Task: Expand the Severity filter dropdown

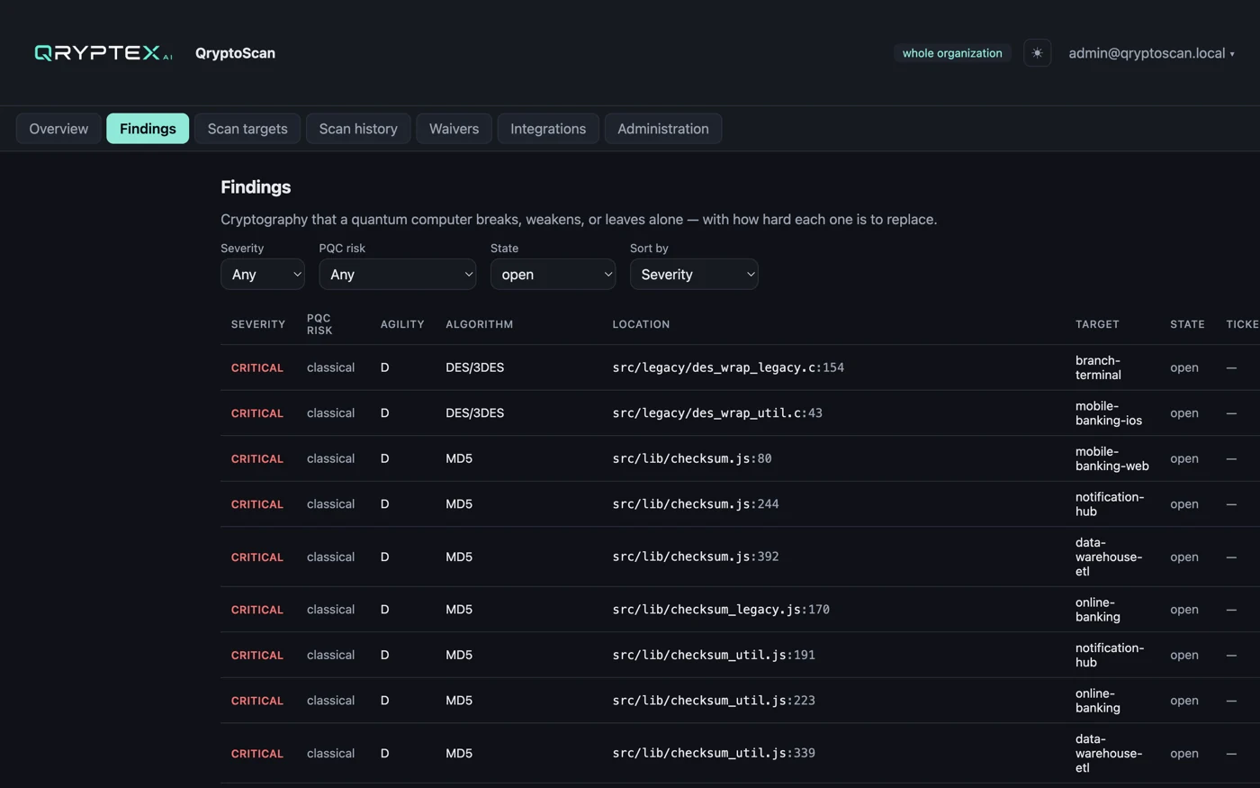Action: point(263,275)
